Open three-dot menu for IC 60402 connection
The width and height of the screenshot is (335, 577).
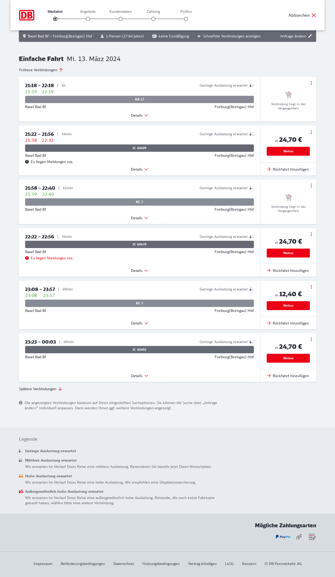311,339
